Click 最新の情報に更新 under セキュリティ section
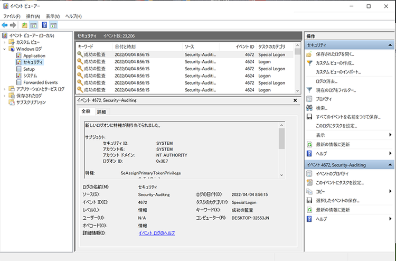 (x=333, y=145)
